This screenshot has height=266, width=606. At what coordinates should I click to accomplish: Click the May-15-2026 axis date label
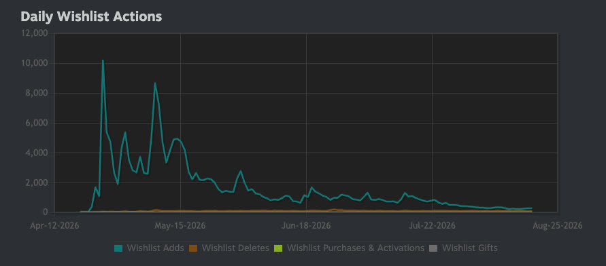point(180,225)
